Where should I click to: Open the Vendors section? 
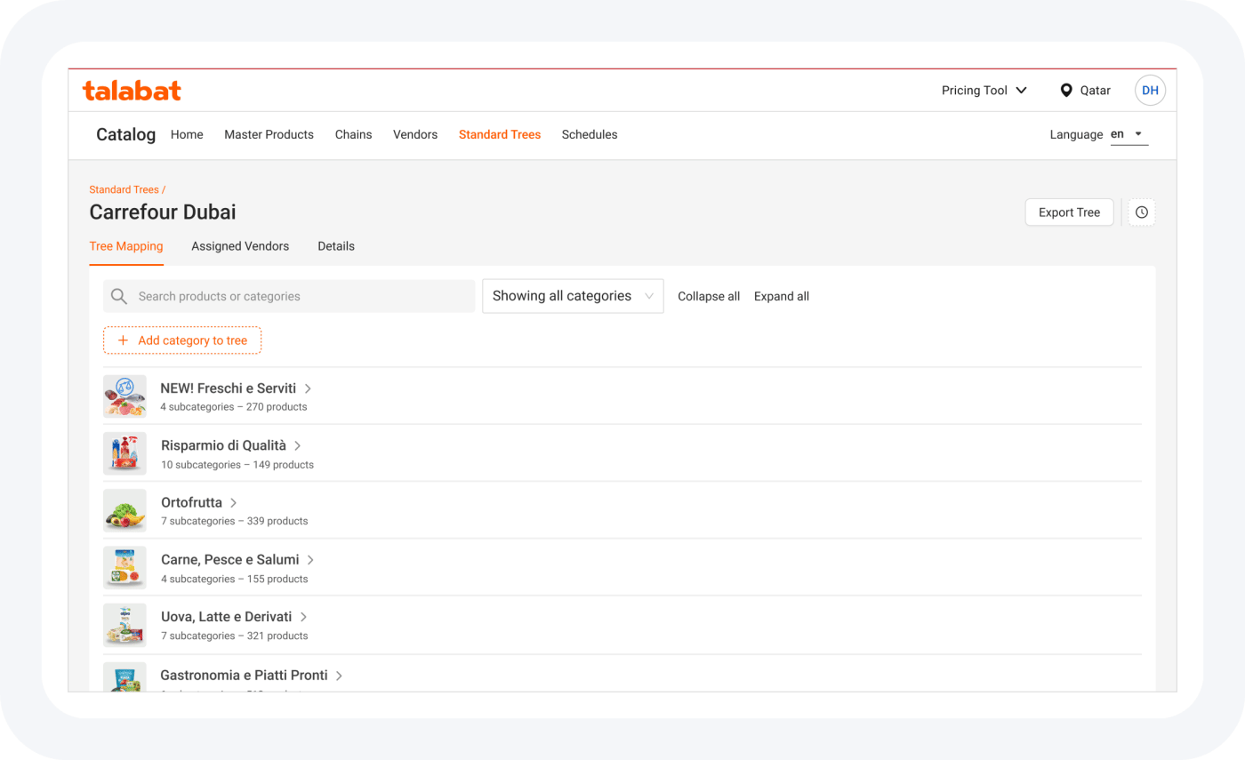pyautogui.click(x=415, y=134)
